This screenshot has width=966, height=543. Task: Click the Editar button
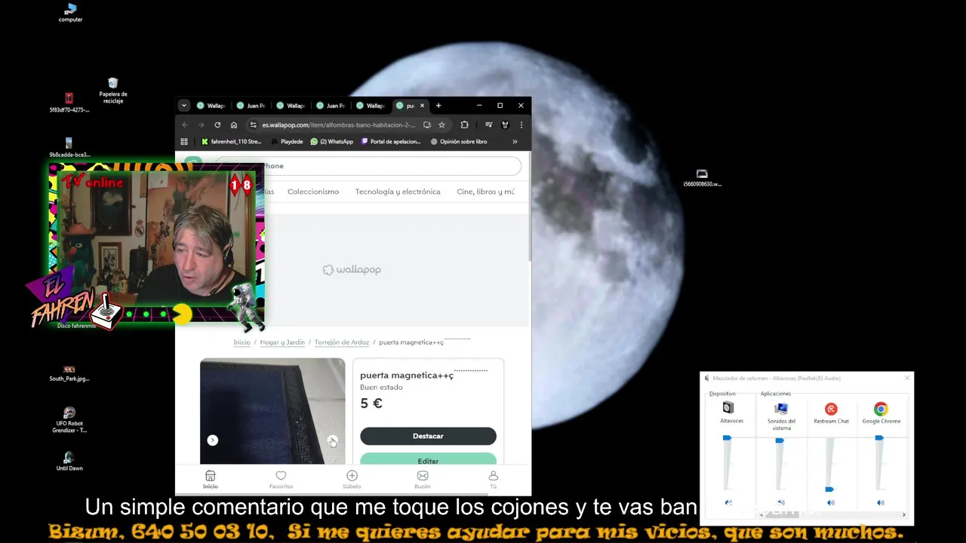(428, 459)
